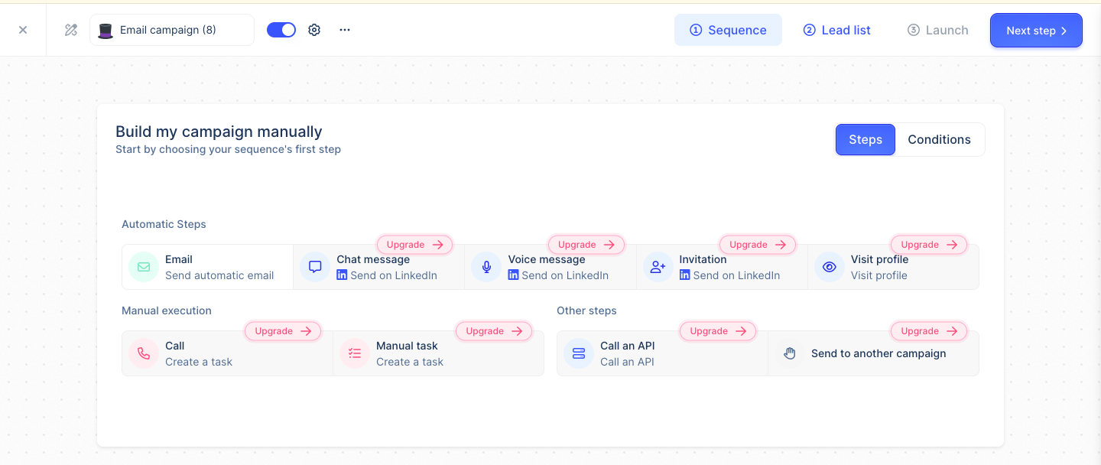Image resolution: width=1101 pixels, height=465 pixels.
Task: Click the Call phone icon
Action: click(144, 353)
